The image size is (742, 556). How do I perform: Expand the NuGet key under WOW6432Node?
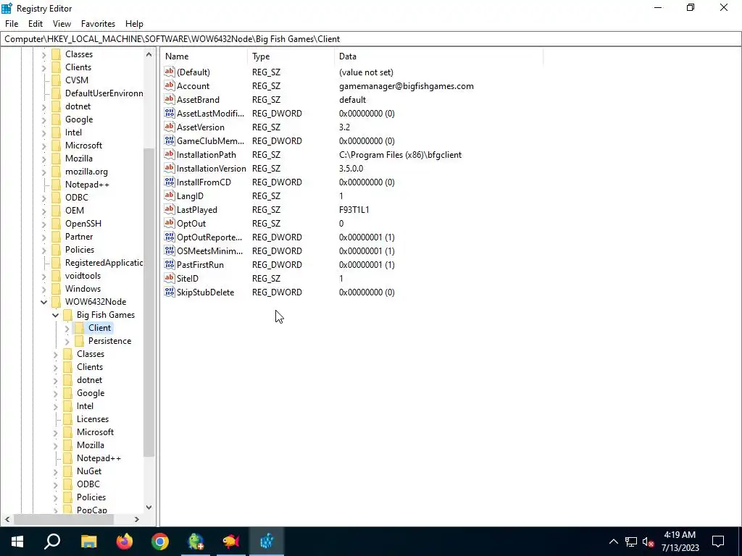[55, 471]
